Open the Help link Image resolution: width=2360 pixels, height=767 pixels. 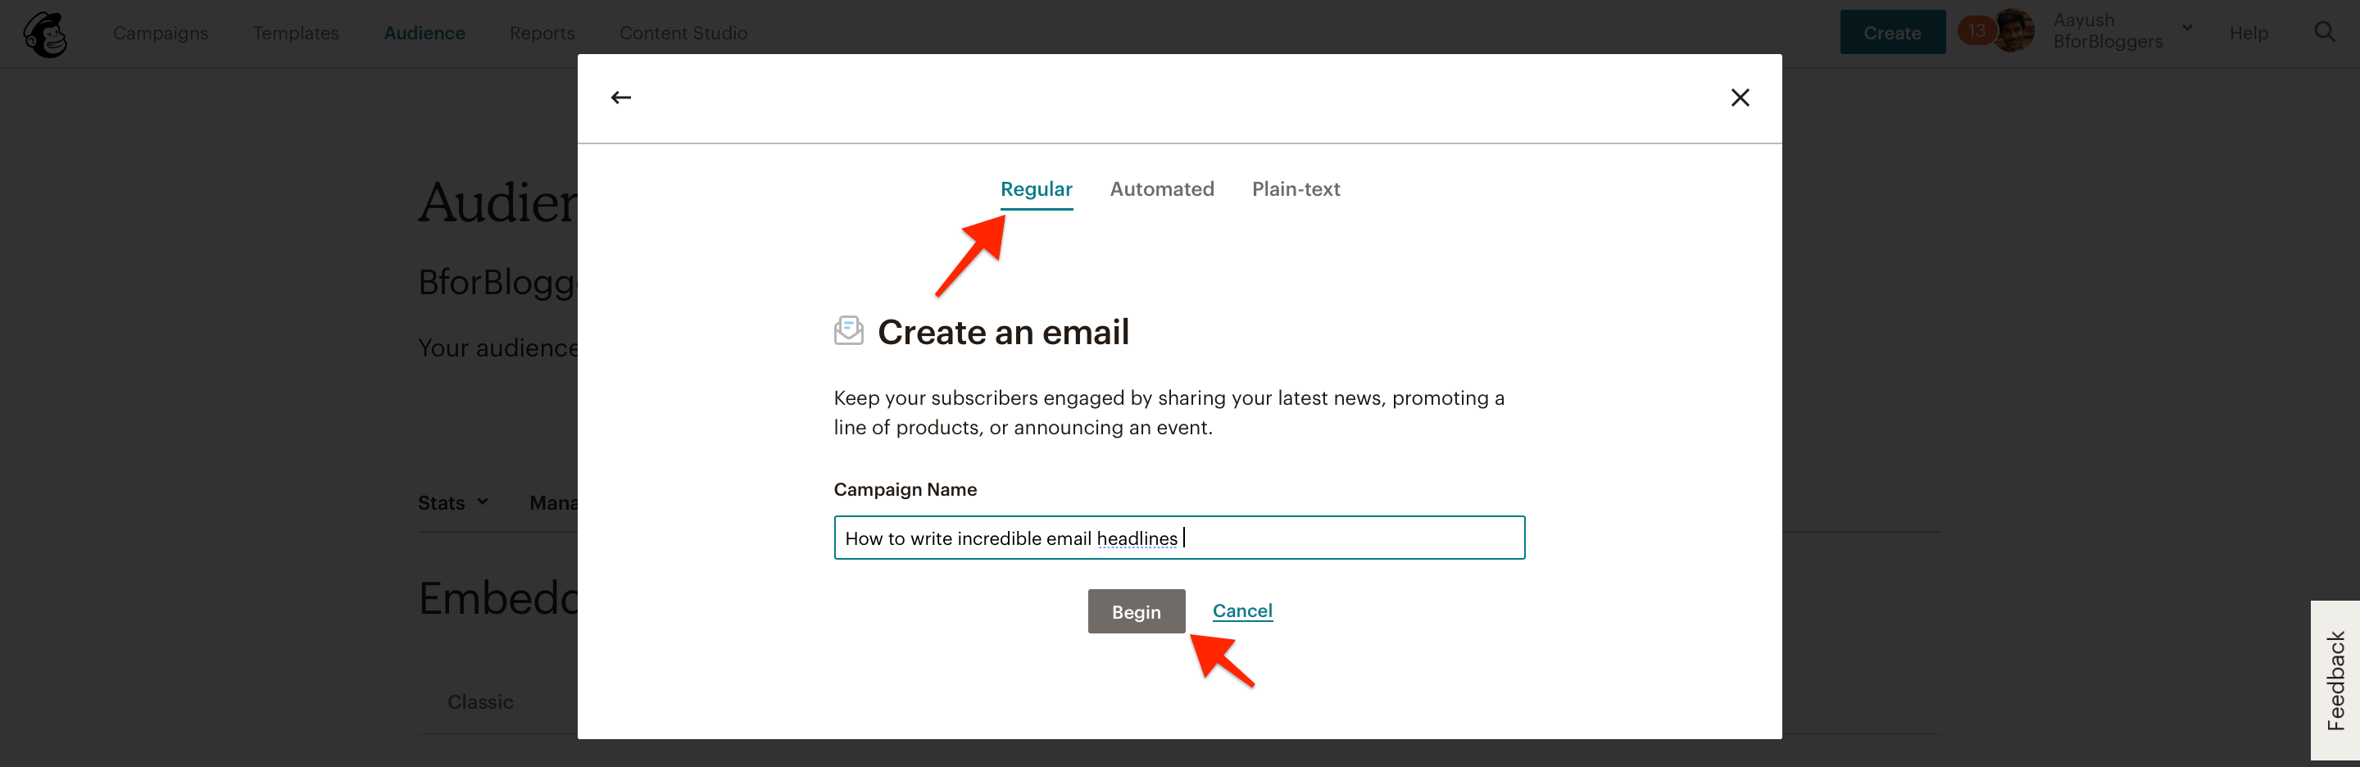[2249, 33]
